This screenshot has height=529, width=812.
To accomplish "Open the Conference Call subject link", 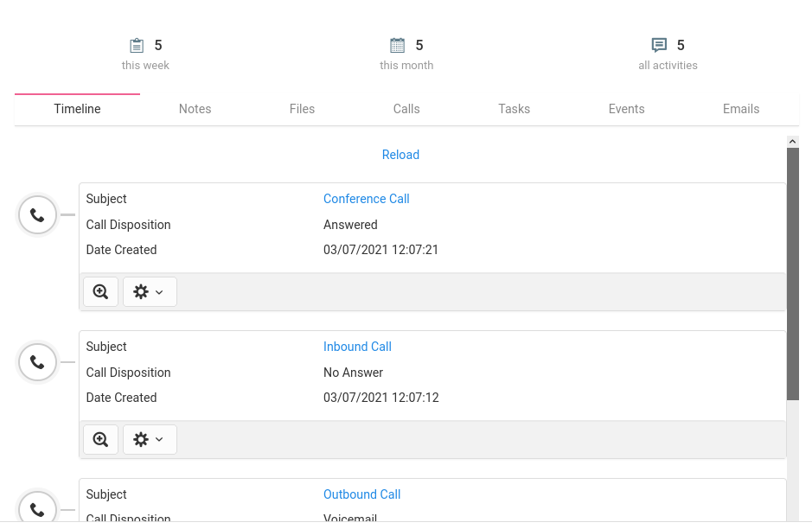I will click(x=366, y=199).
